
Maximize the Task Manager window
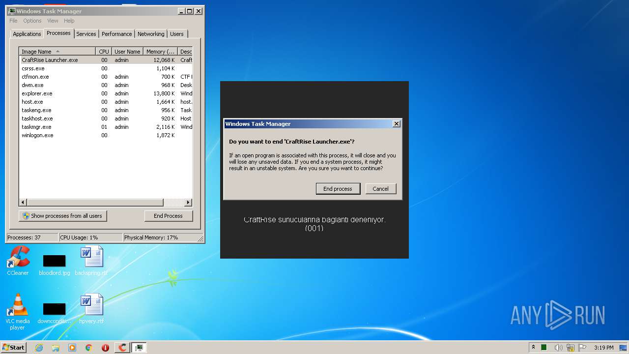click(190, 11)
